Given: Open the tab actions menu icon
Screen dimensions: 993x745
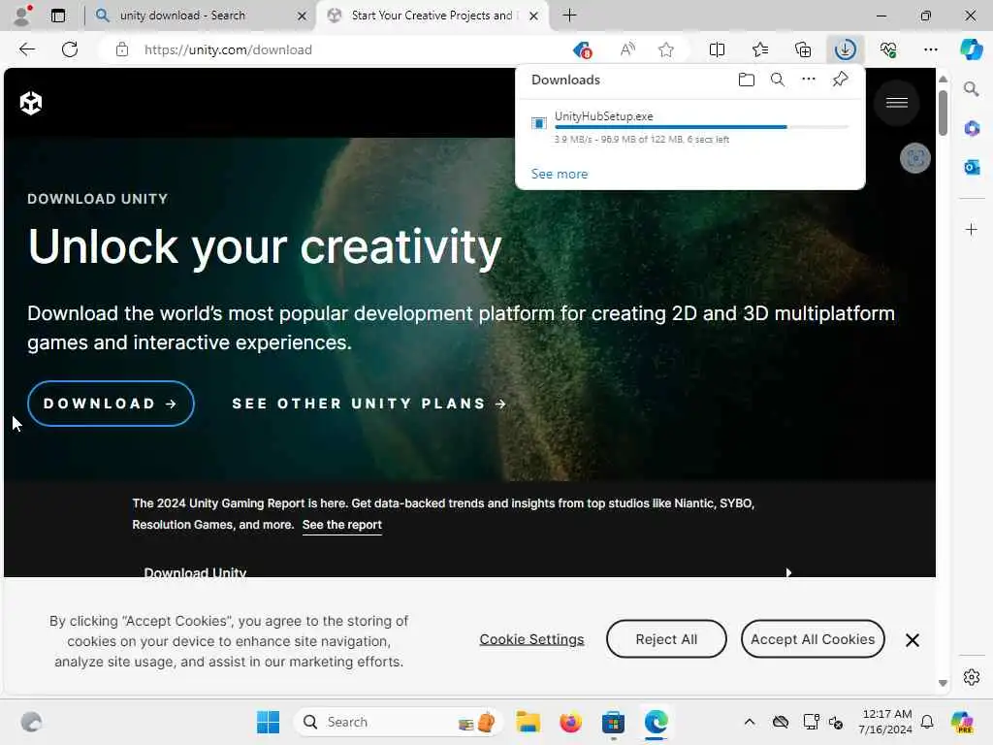Looking at the screenshot, I should point(57,16).
